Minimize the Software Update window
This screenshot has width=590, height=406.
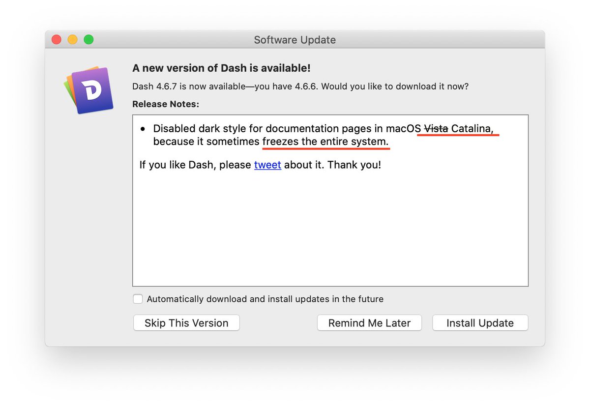(72, 40)
